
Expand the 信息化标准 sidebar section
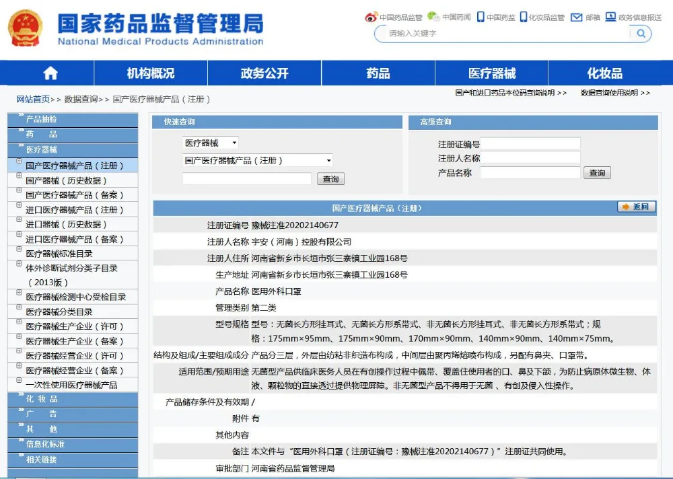pyautogui.click(x=73, y=444)
